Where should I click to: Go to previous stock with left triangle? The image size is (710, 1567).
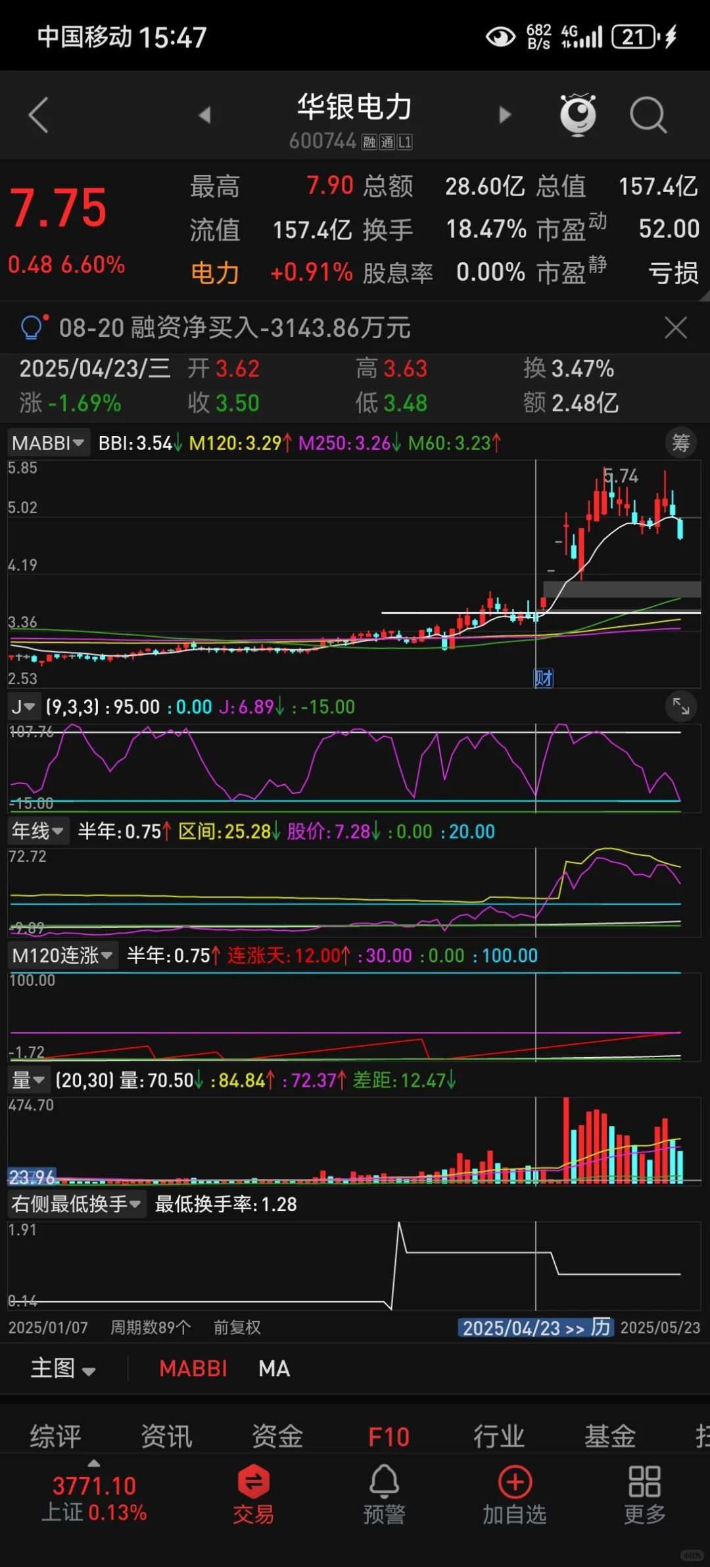coord(204,115)
